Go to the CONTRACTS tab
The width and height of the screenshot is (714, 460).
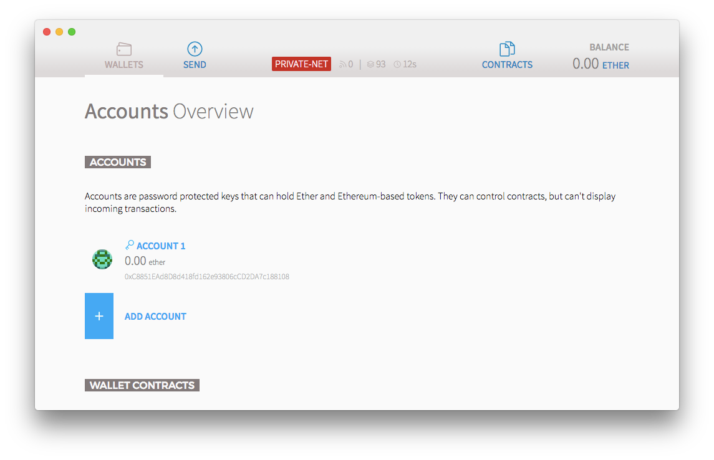(507, 64)
